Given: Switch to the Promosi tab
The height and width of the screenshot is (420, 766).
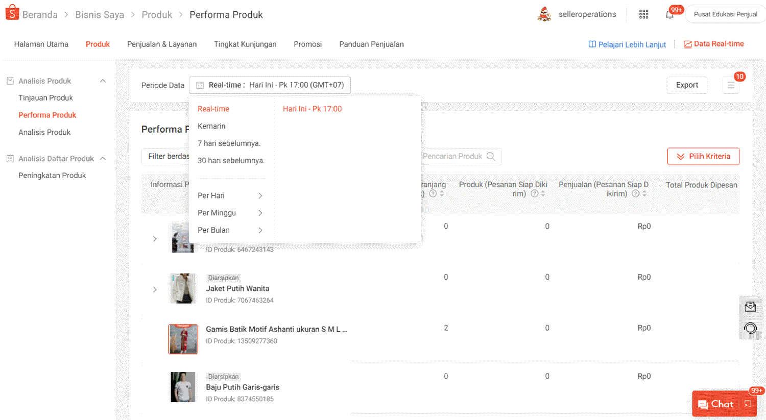Looking at the screenshot, I should [x=307, y=44].
